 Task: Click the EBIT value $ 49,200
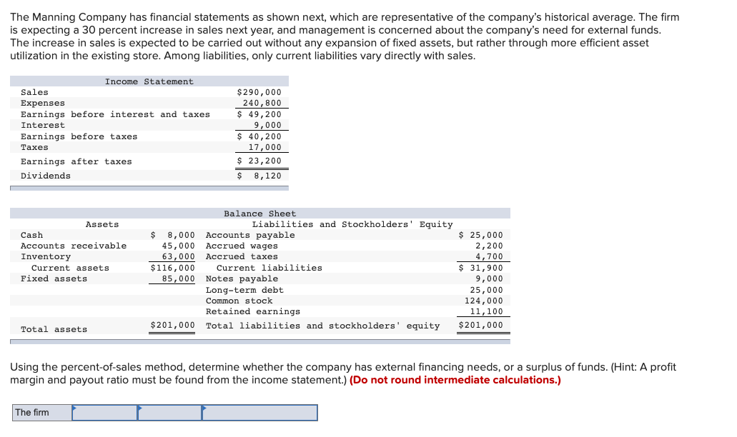point(259,114)
